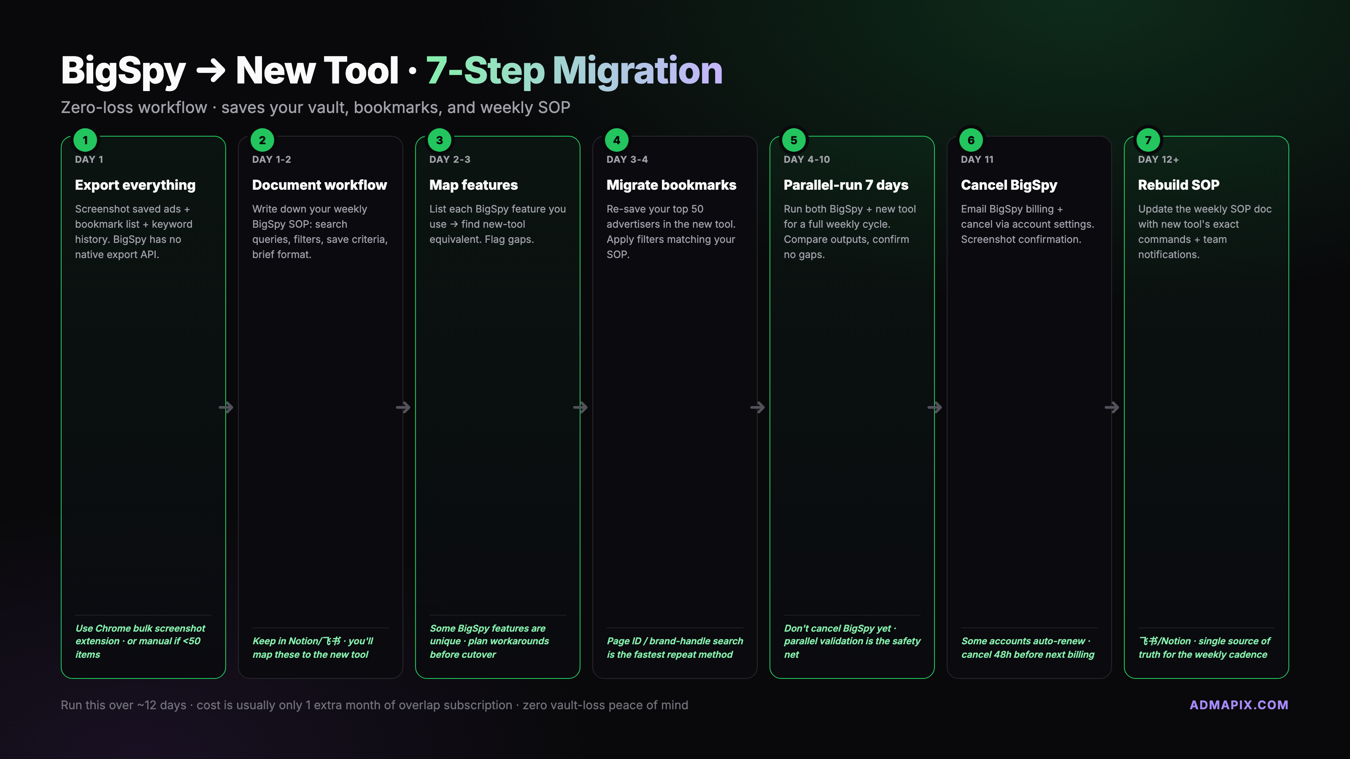Click the Export everything card heading
This screenshot has width=1350, height=759.
135,185
